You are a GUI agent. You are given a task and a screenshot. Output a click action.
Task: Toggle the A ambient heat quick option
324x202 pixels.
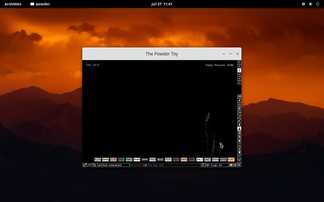click(x=239, y=79)
